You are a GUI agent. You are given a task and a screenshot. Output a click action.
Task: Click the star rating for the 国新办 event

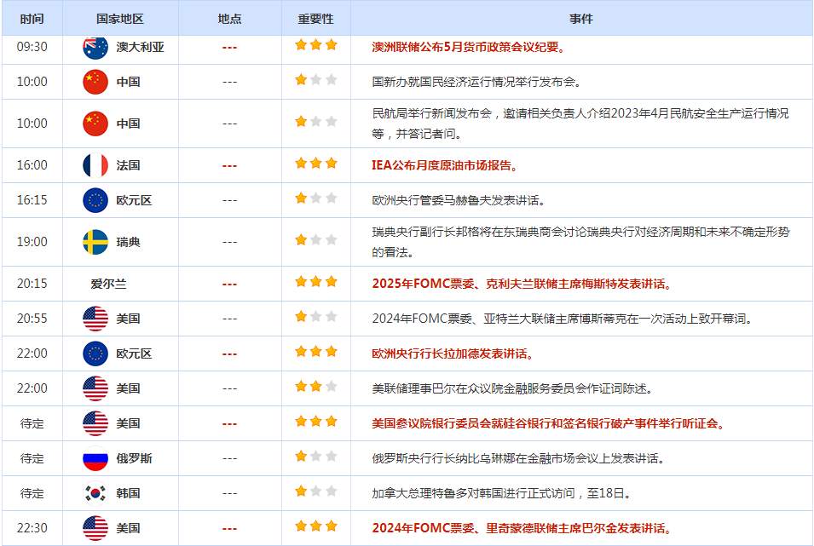click(x=316, y=79)
